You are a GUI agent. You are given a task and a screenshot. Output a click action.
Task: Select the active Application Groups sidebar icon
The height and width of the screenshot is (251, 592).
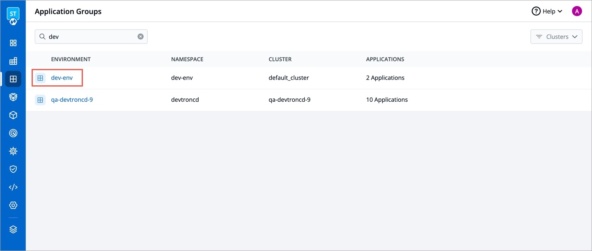point(13,79)
